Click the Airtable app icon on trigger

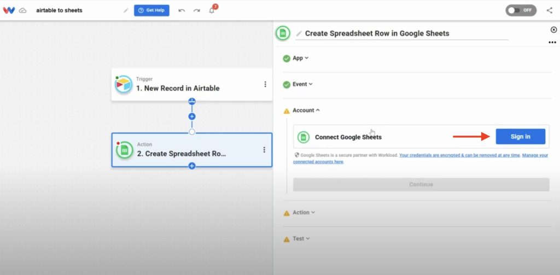pyautogui.click(x=124, y=84)
